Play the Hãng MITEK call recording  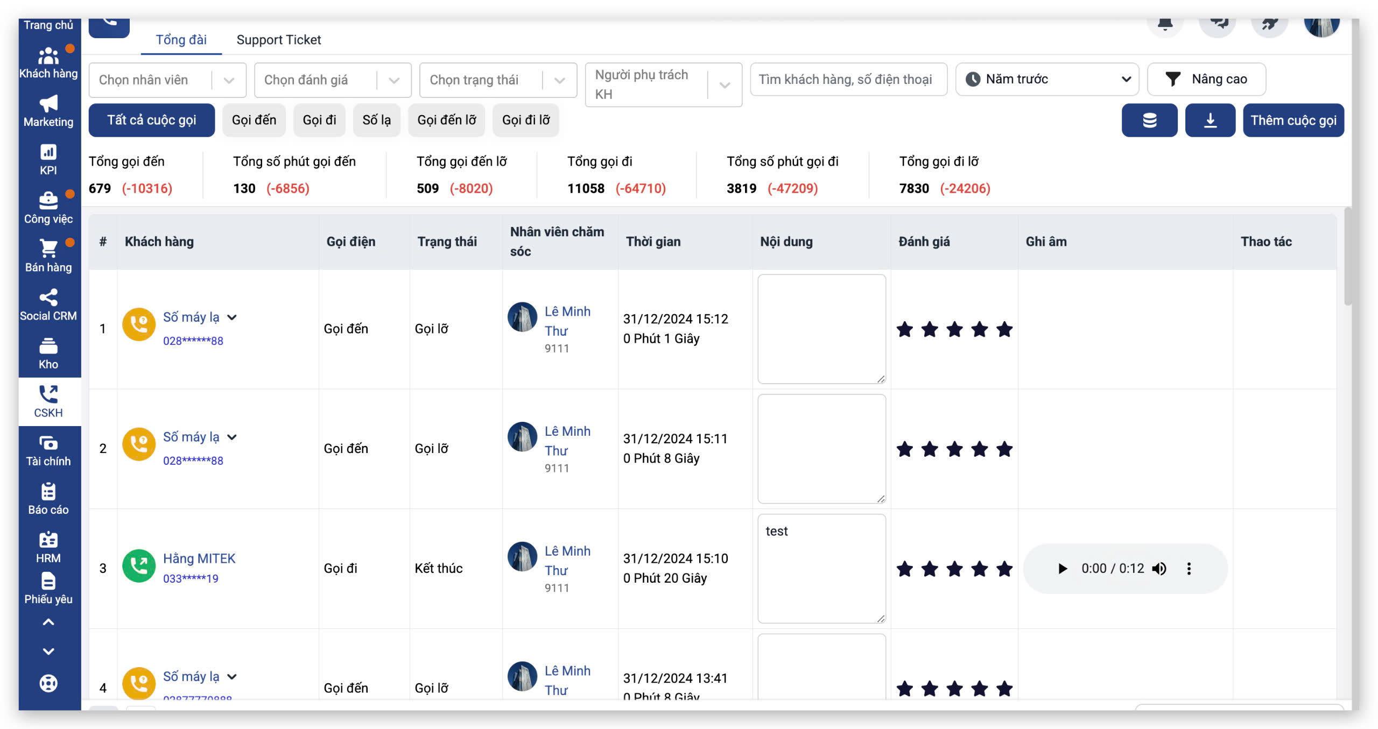click(1062, 569)
